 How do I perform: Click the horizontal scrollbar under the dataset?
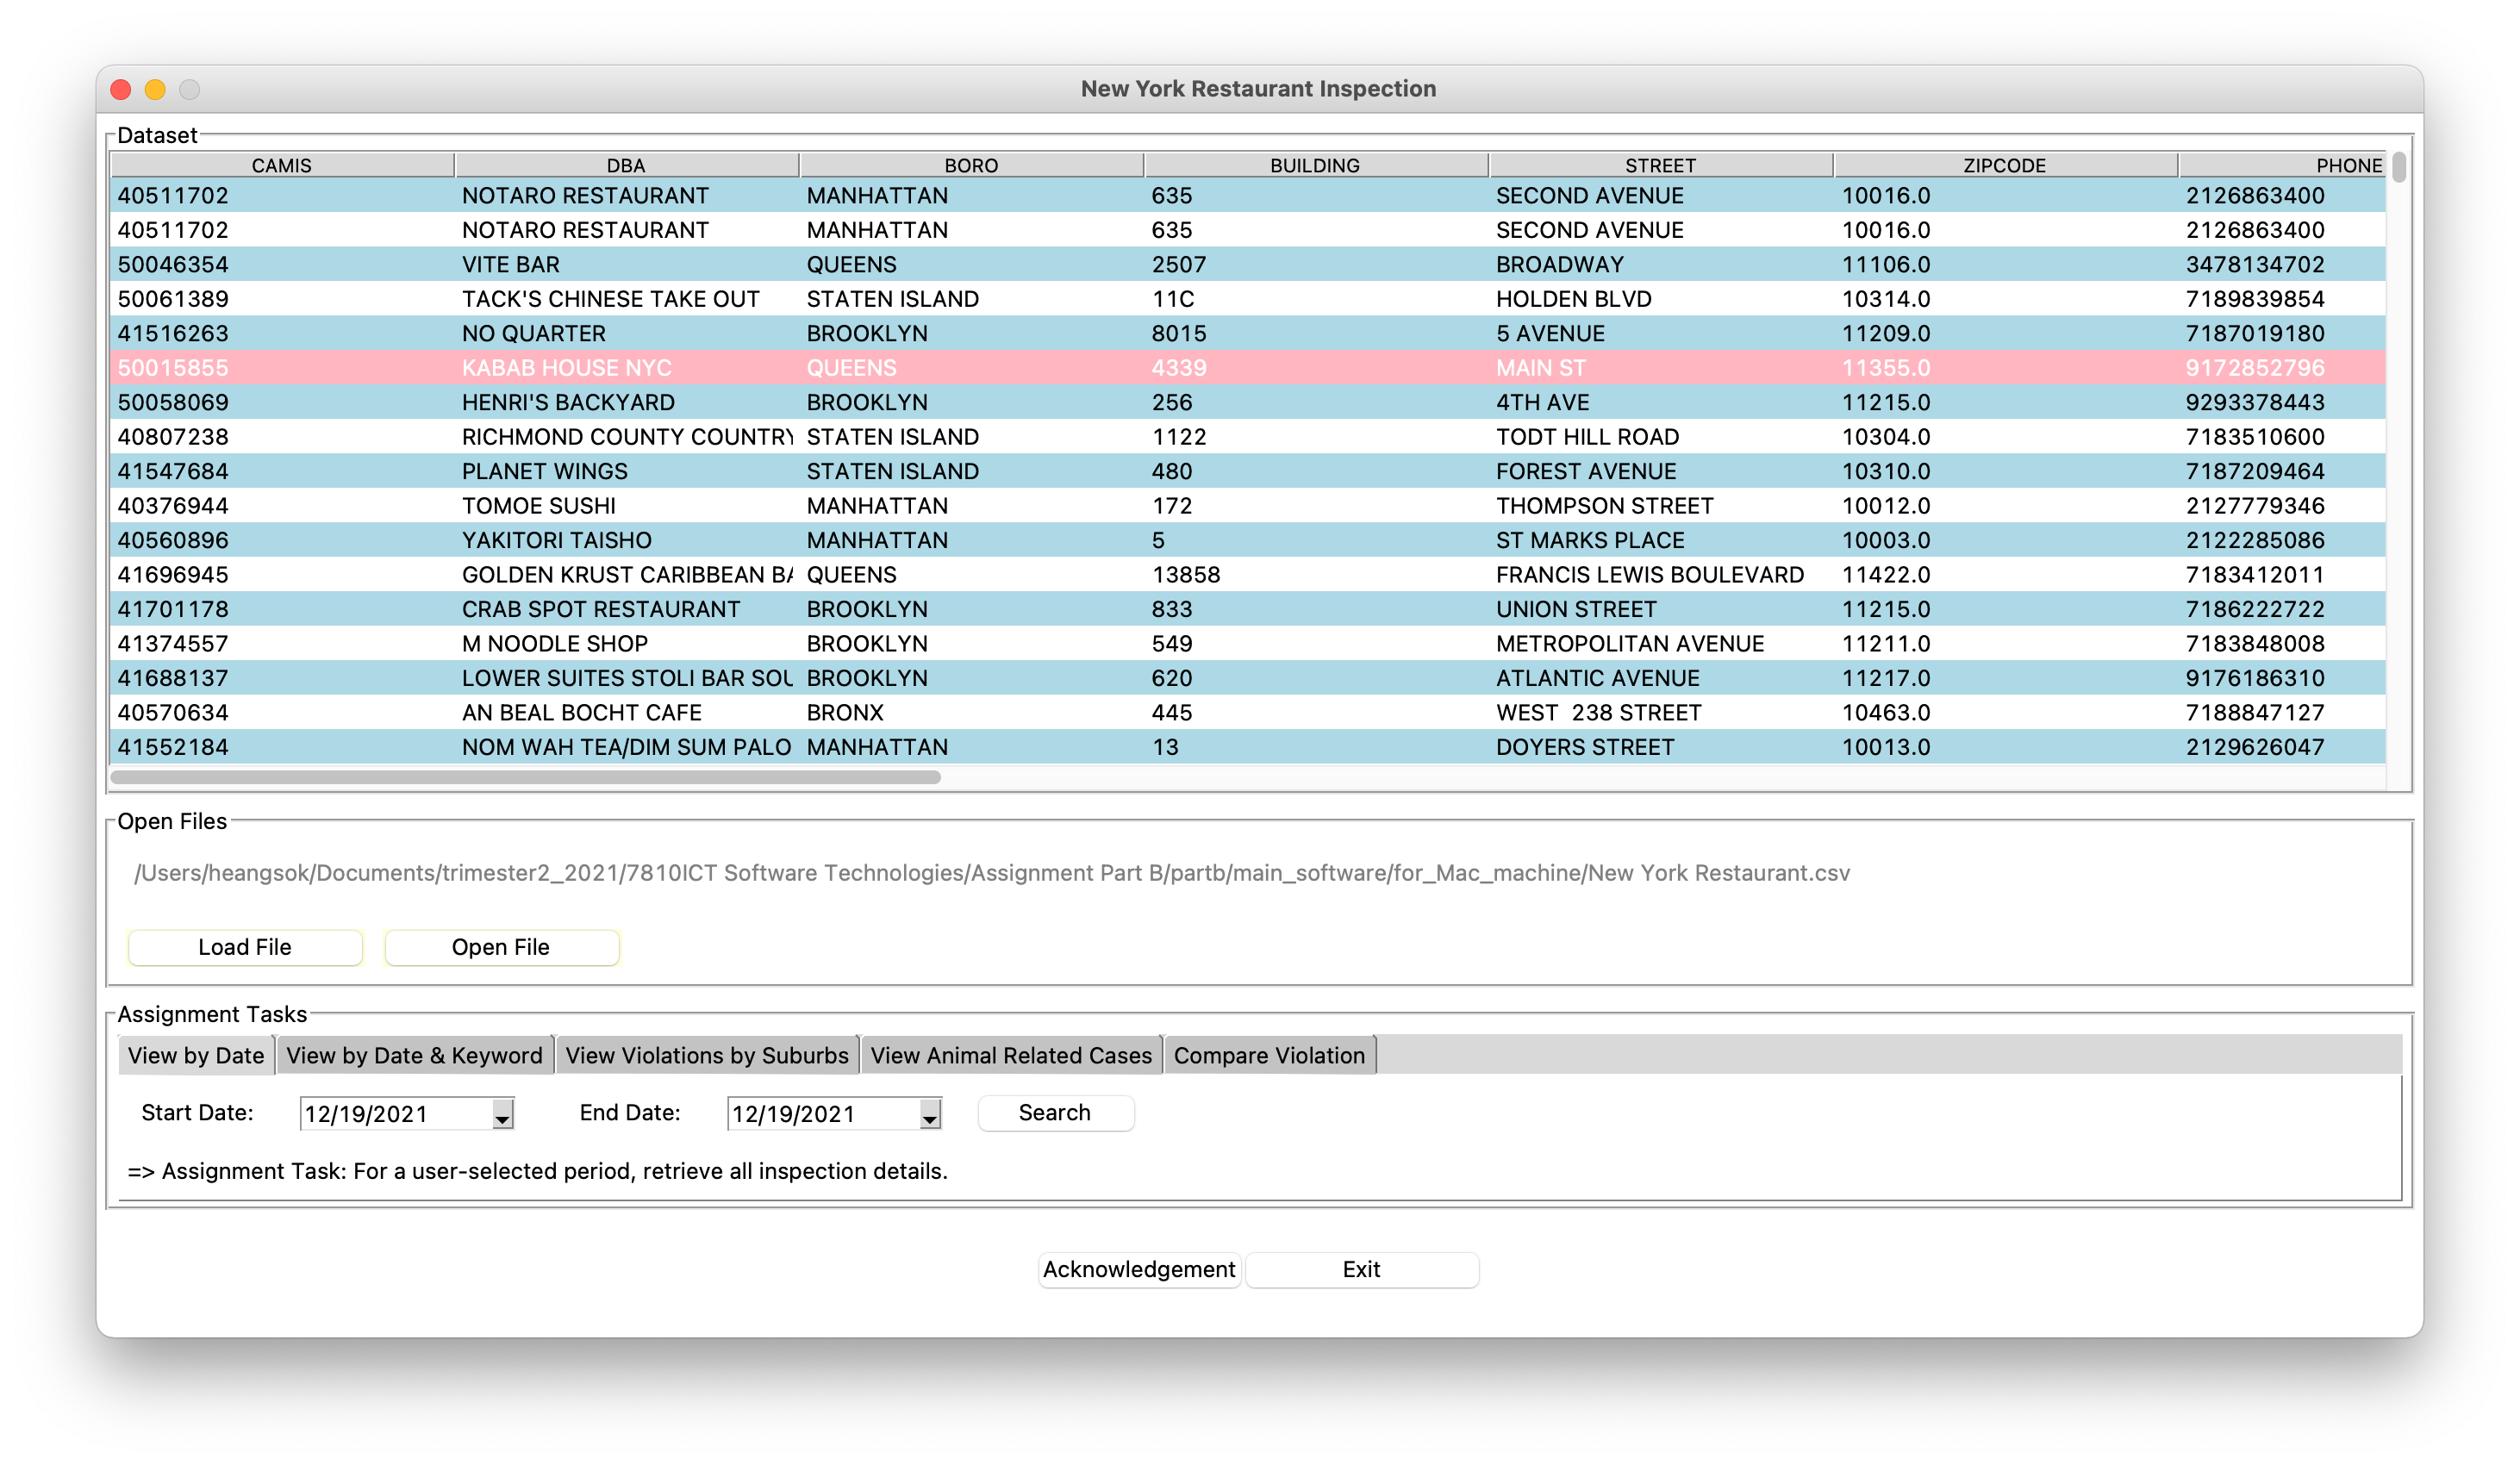tap(526, 776)
